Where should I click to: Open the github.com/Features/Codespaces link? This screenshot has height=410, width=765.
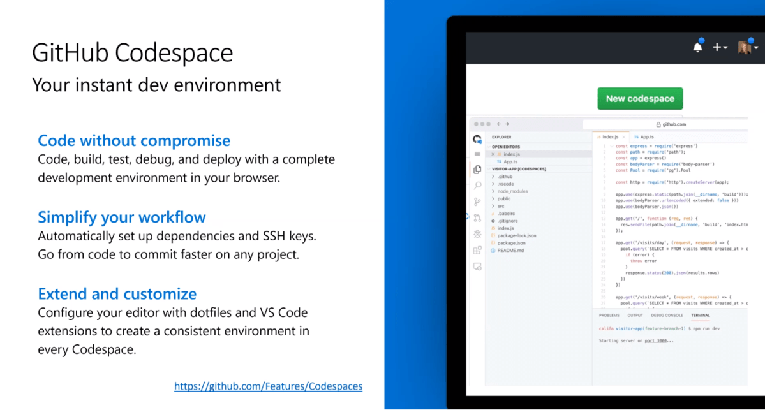coord(268,386)
